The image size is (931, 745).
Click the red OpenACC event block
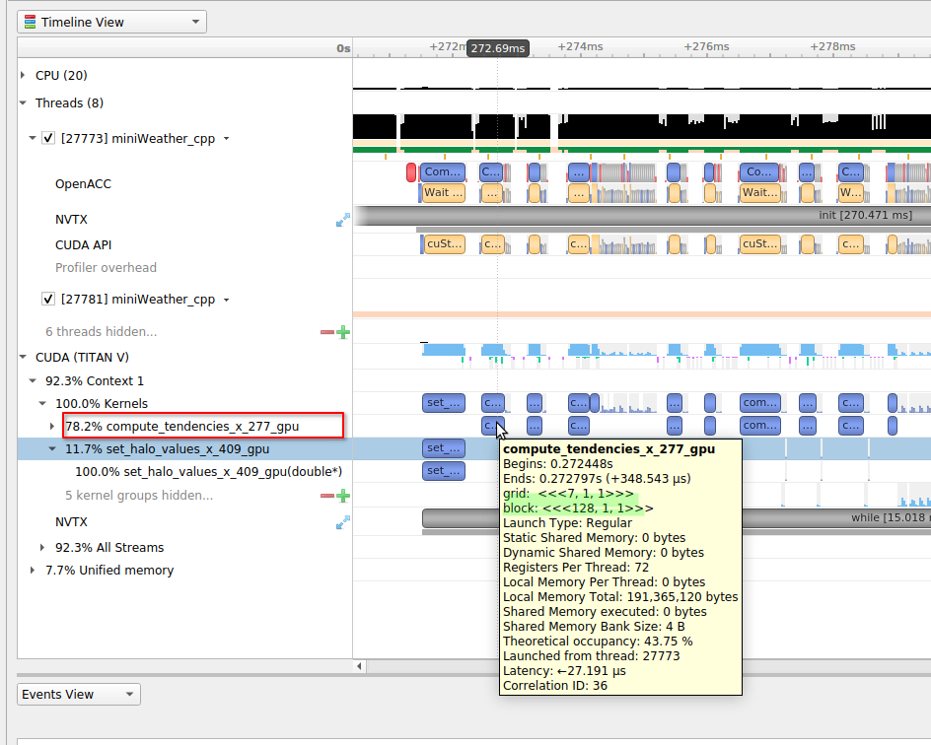pos(411,172)
